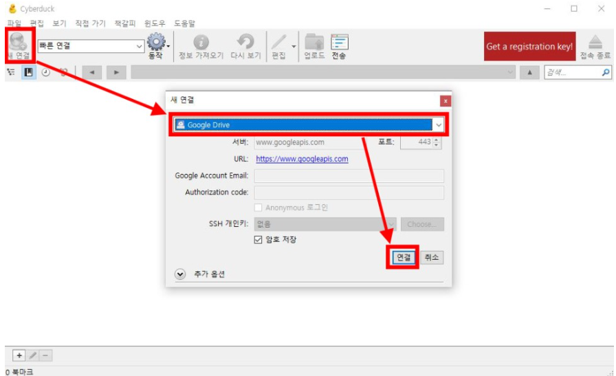Click the Disconnect (접속 종료) eject icon
This screenshot has width=616, height=376.
click(x=595, y=46)
